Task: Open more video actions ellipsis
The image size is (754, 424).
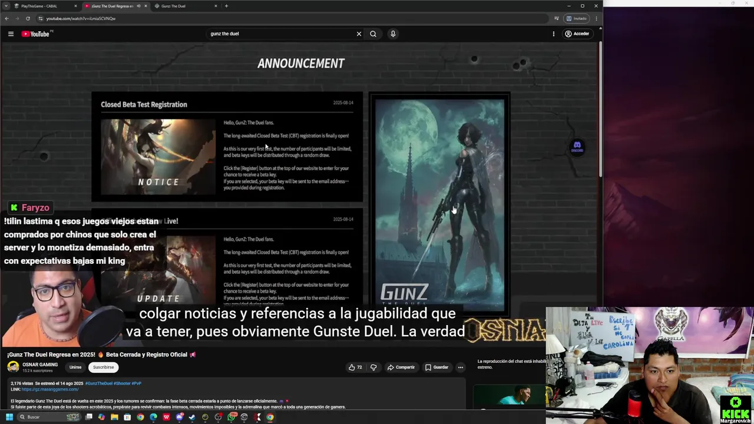Action: (461, 367)
